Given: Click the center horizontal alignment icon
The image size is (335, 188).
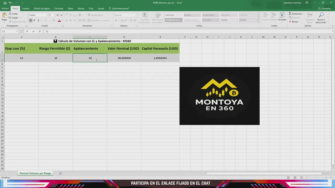Looking at the screenshot, I should (70, 20).
